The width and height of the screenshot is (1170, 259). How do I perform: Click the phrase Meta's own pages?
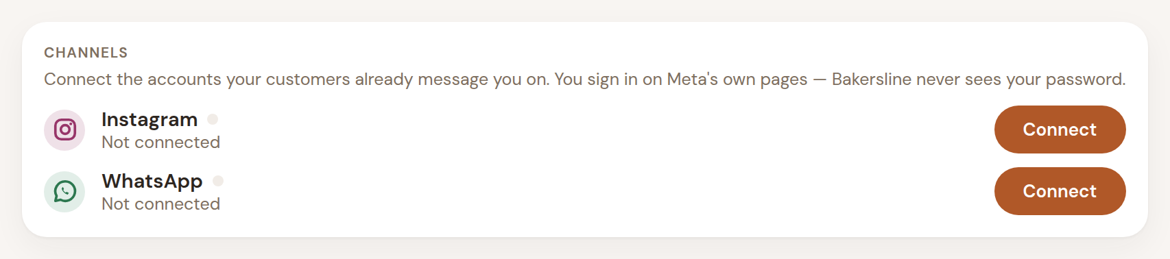point(737,79)
